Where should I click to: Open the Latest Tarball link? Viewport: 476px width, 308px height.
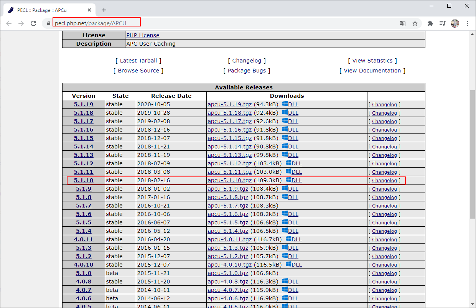coord(138,61)
